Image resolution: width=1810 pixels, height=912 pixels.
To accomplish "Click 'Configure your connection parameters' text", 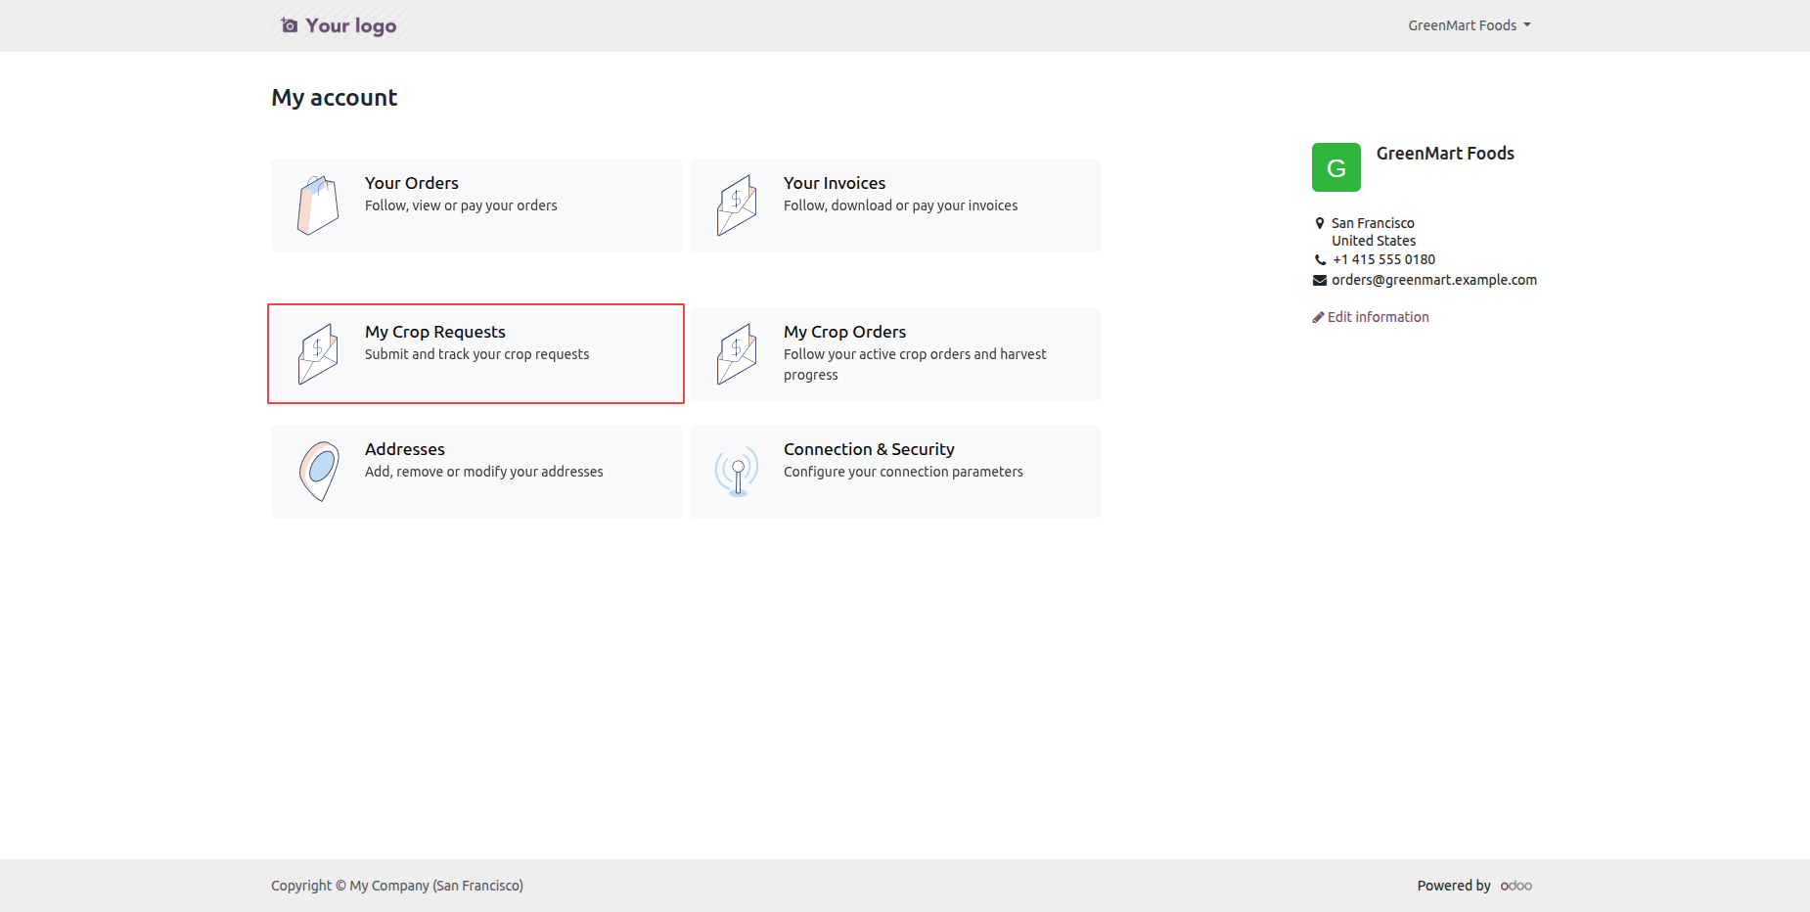I will [x=903, y=472].
